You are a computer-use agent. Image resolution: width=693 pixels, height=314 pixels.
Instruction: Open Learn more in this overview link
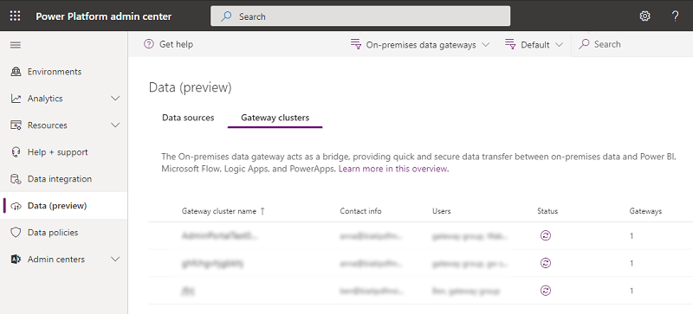click(x=393, y=169)
